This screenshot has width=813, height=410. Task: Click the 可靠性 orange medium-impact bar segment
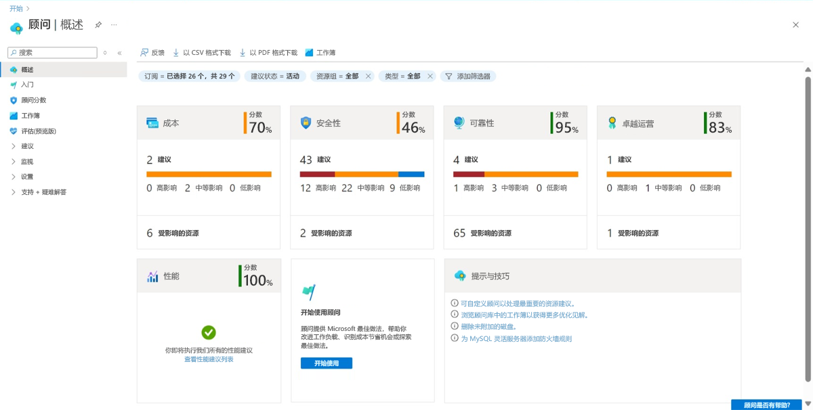[531, 175]
